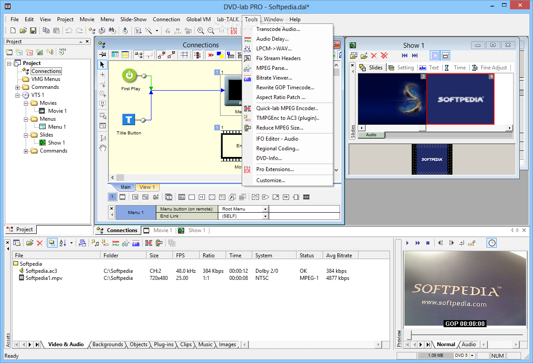The image size is (533, 363).
Task: Select the Softpedia slide thumbnail numbered 4
Action: click(460, 99)
